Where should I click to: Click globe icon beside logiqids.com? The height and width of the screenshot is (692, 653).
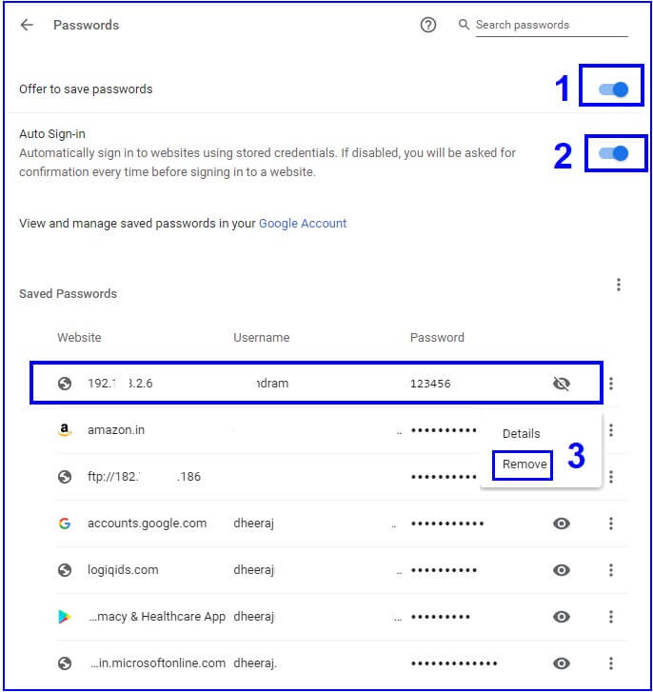click(x=65, y=570)
